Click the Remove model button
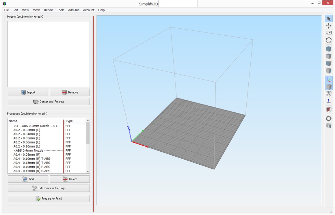Viewport: 335px width, 215px height. [70, 93]
